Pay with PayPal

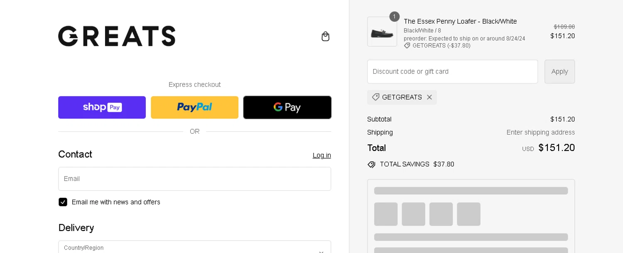(194, 107)
